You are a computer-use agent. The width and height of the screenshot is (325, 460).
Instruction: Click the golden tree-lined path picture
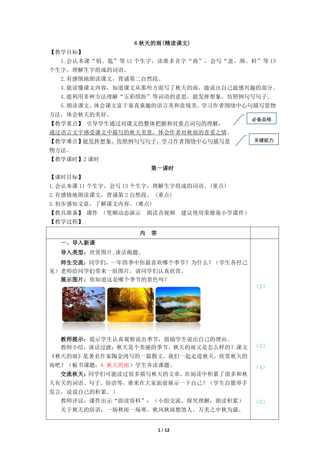click(x=130, y=304)
